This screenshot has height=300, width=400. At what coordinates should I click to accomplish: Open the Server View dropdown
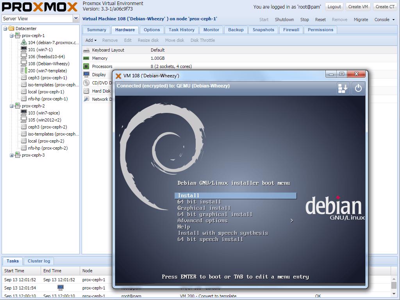77,18
